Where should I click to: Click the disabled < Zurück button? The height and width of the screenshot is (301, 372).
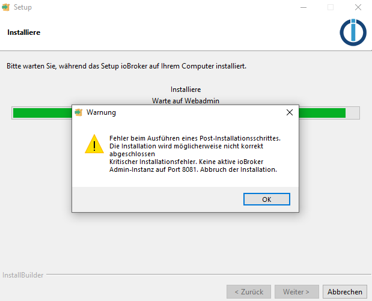(x=249, y=292)
